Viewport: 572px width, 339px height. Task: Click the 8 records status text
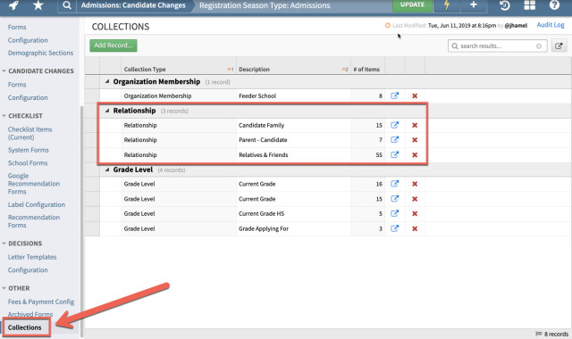(556, 334)
